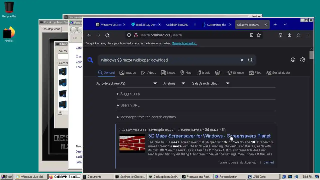This screenshot has height=180, width=320.
Task: Close the Block URLs tab
Action: point(159,25)
